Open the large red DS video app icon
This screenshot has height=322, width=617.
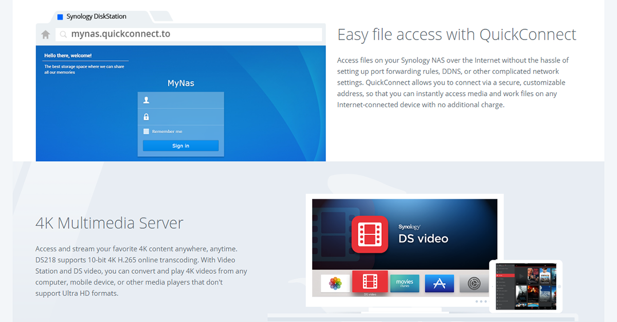click(x=369, y=234)
